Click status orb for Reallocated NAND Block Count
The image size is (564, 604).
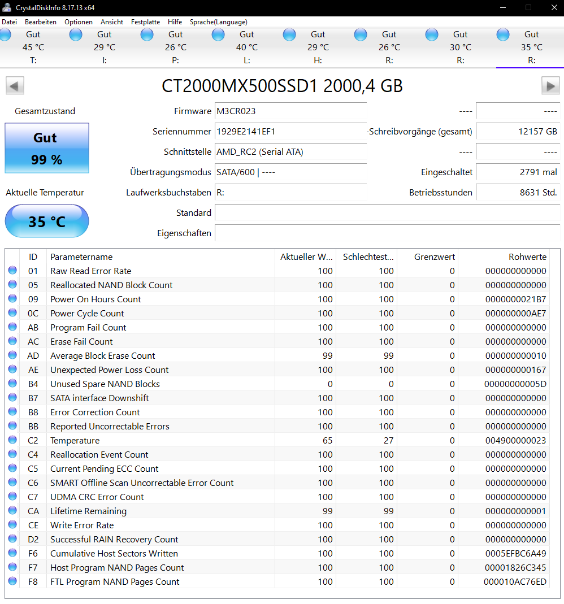coord(12,285)
